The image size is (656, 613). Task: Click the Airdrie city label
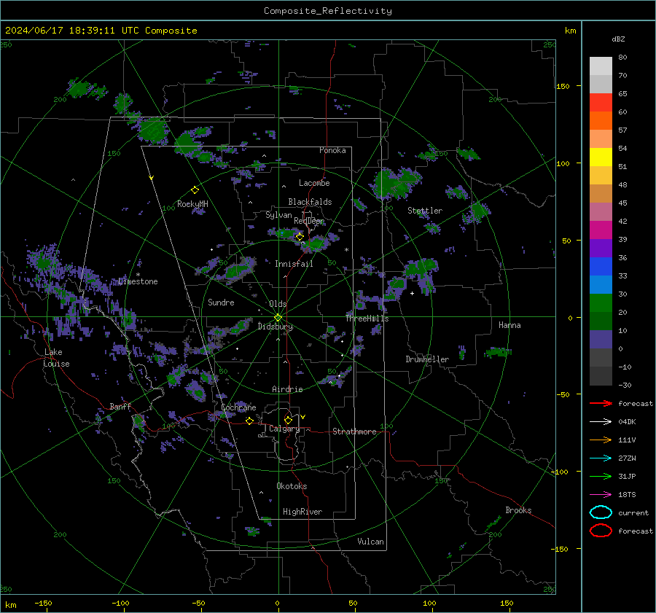coord(287,389)
